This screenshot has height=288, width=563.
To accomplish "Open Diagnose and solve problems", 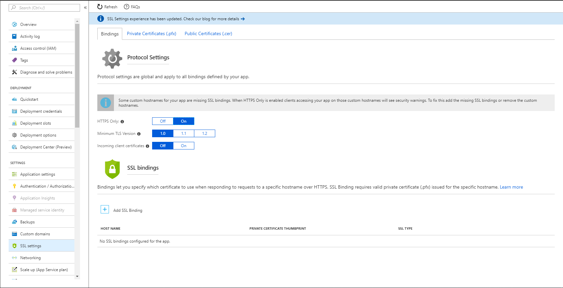I will pyautogui.click(x=46, y=72).
